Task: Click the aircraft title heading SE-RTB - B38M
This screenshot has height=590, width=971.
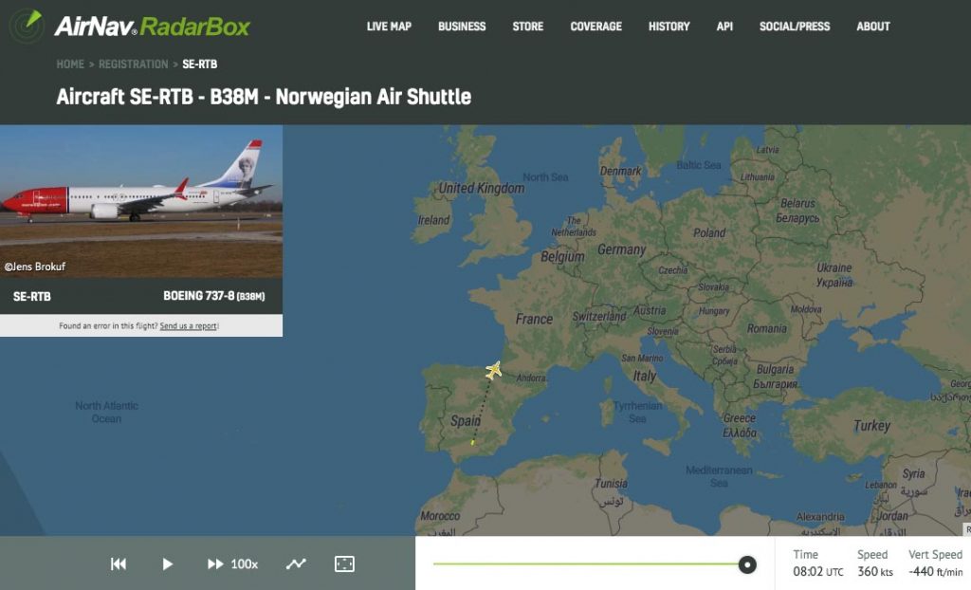Action: pos(264,97)
